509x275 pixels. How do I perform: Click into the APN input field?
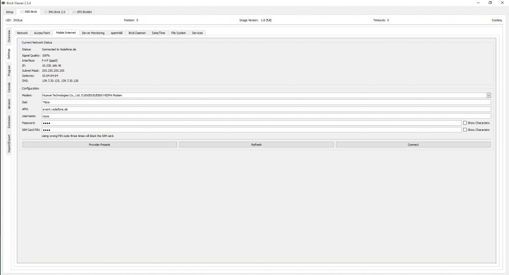pyautogui.click(x=265, y=109)
